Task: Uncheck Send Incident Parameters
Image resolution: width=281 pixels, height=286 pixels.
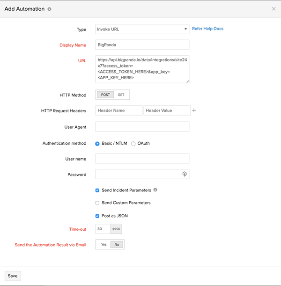Action: [x=97, y=191]
